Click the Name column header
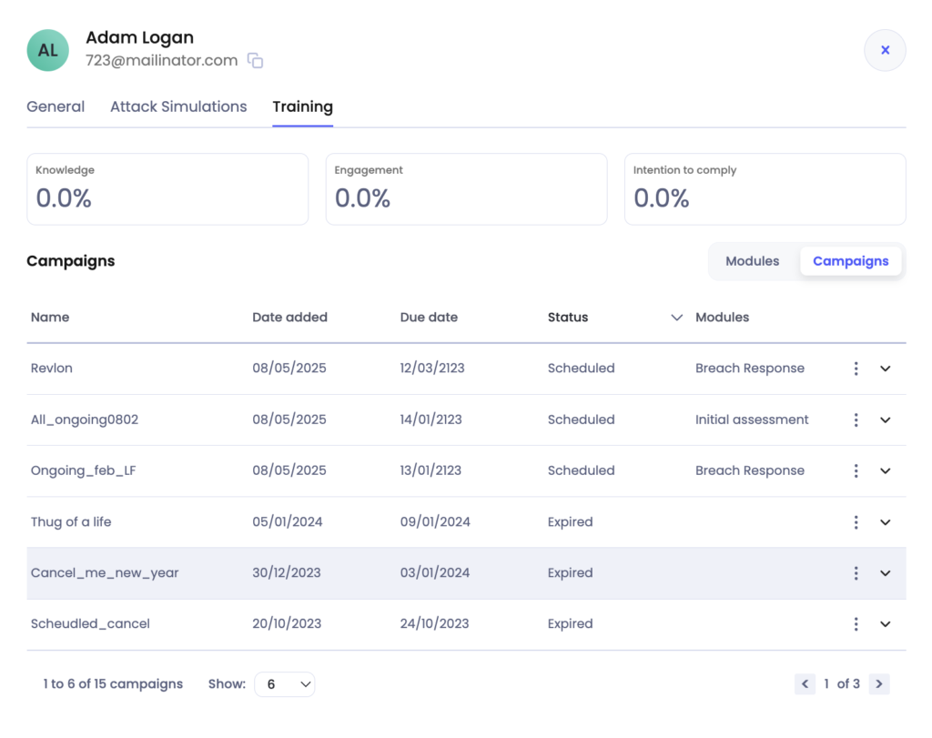Image resolution: width=932 pixels, height=738 pixels. (50, 318)
